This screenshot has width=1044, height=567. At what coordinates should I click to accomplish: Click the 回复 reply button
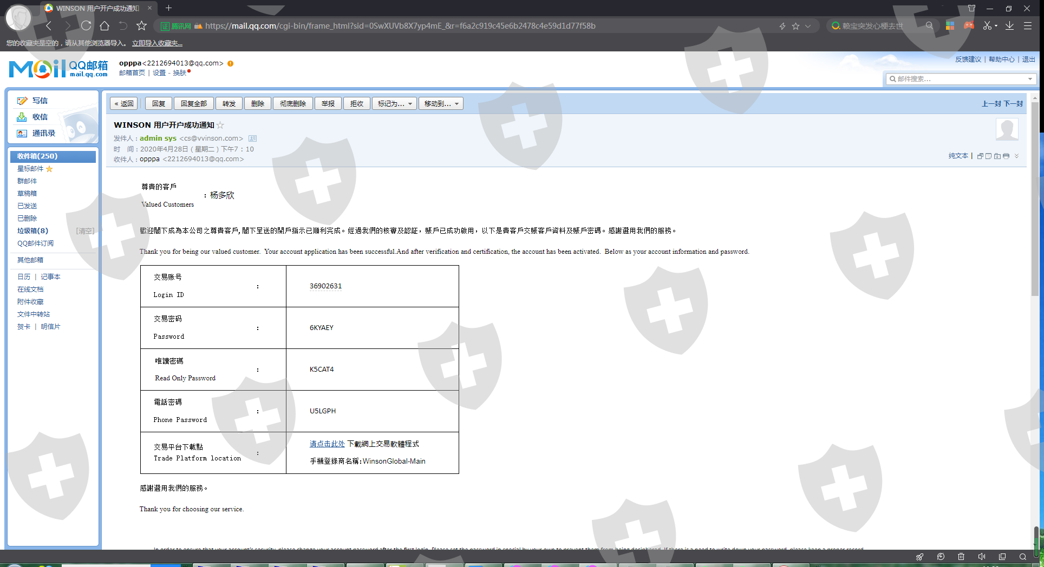pos(159,104)
